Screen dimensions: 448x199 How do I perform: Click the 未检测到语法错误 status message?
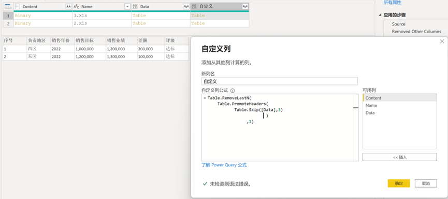[x=230, y=184]
